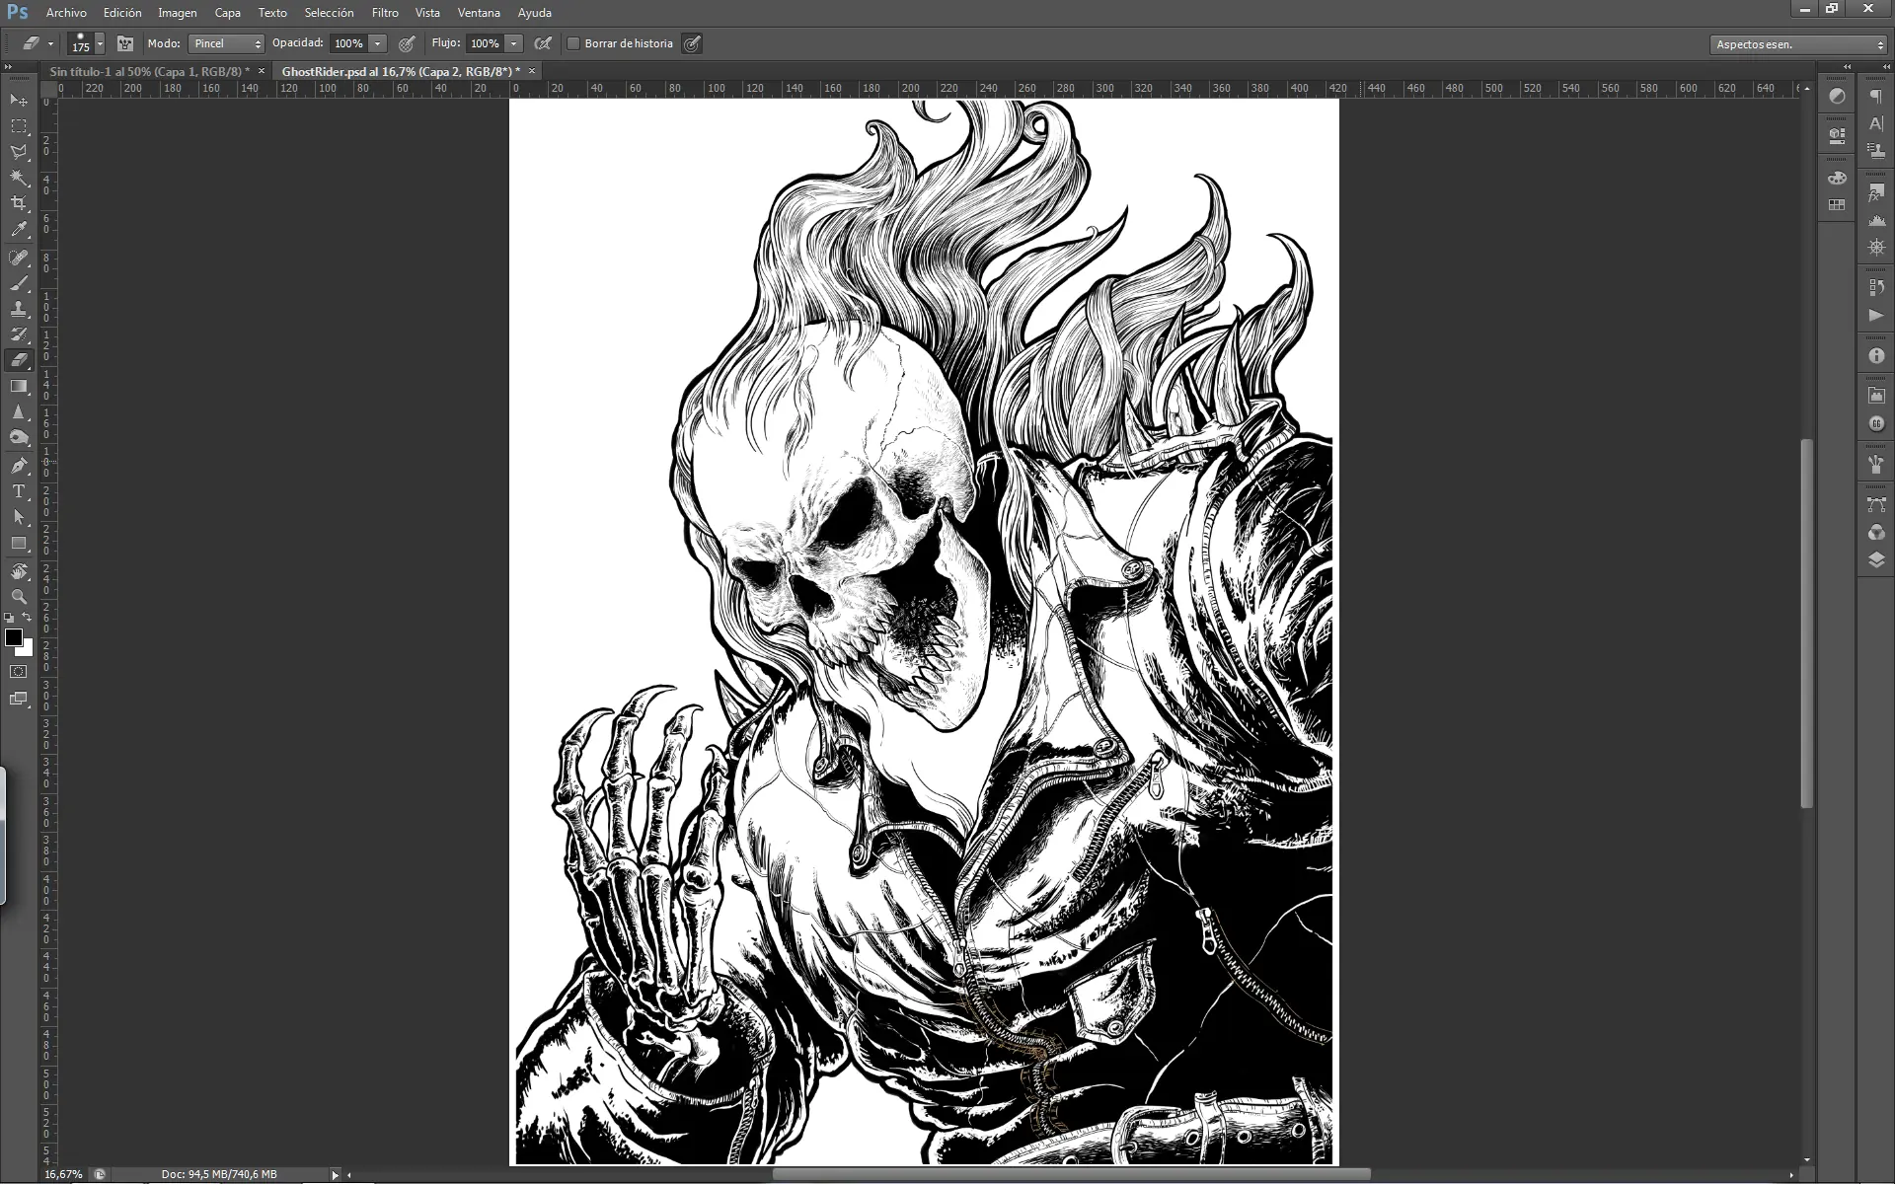
Task: Select the Path Selection tool
Action: [x=19, y=517]
